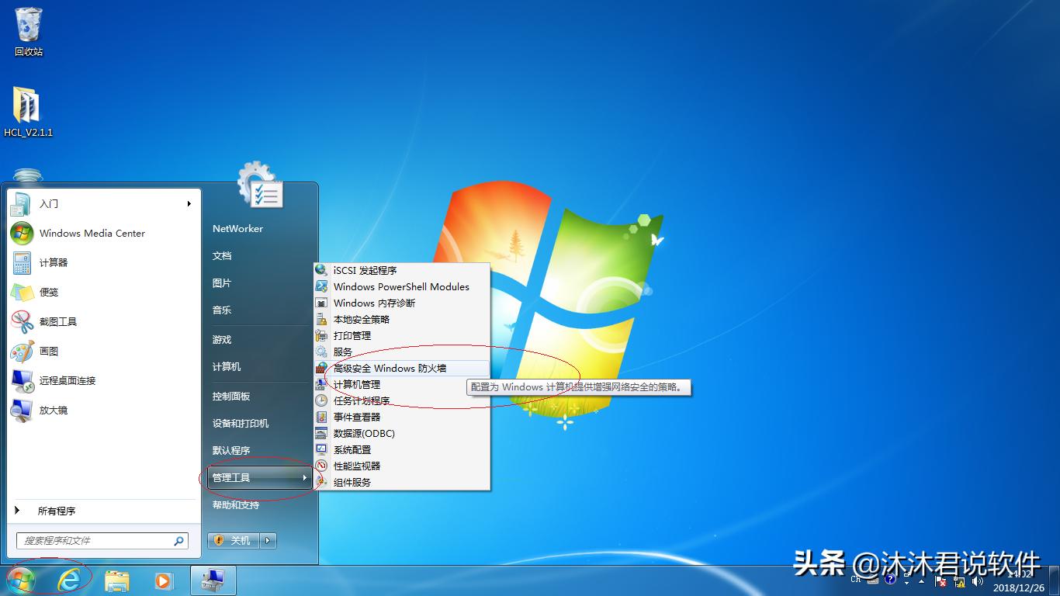The image size is (1060, 596).
Task: Open 性能监视器 (Performance Monitor)
Action: (x=361, y=465)
